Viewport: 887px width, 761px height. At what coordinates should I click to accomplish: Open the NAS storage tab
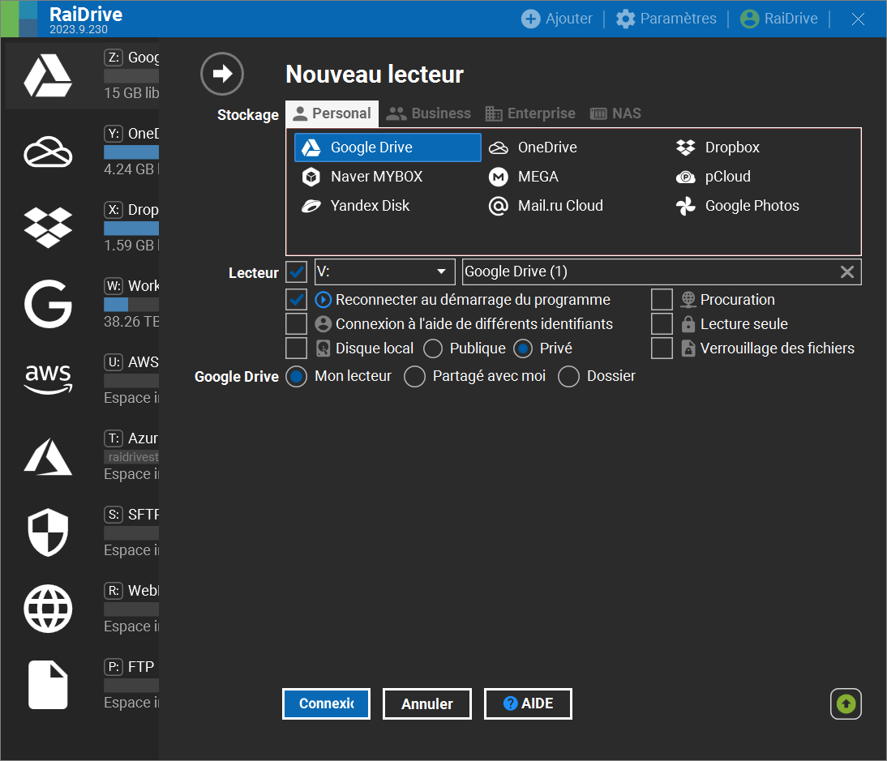615,113
